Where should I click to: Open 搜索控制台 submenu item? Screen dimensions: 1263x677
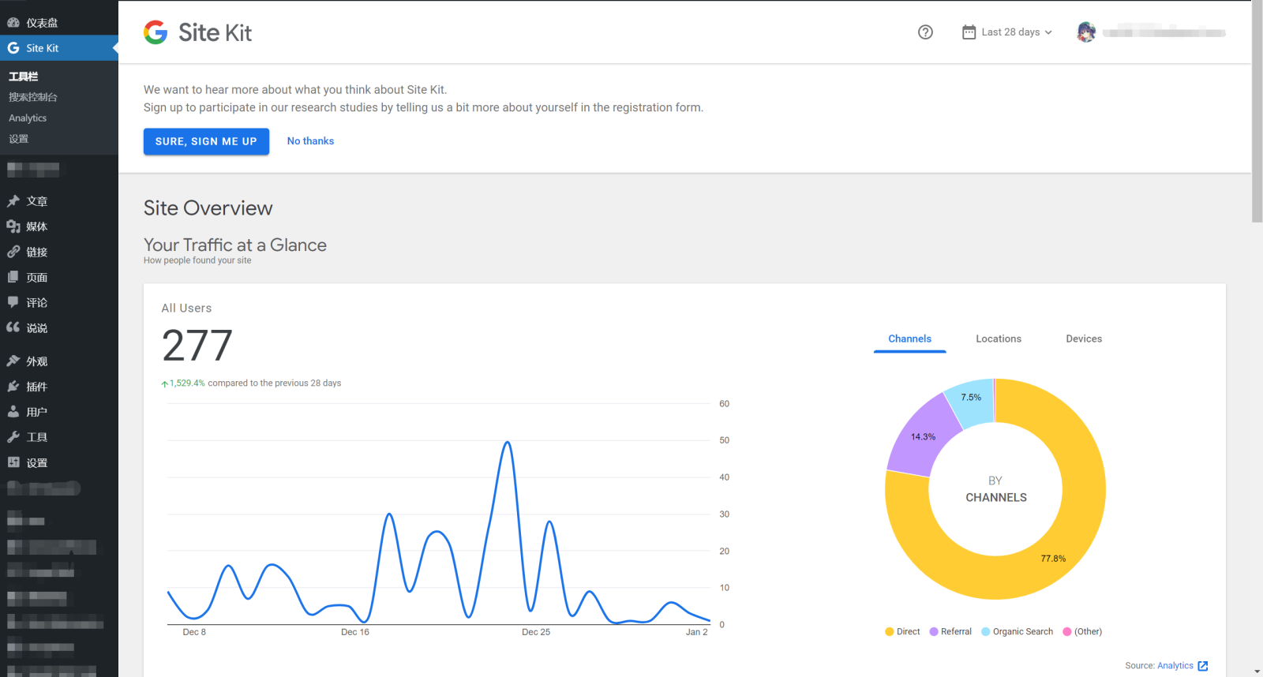33,97
